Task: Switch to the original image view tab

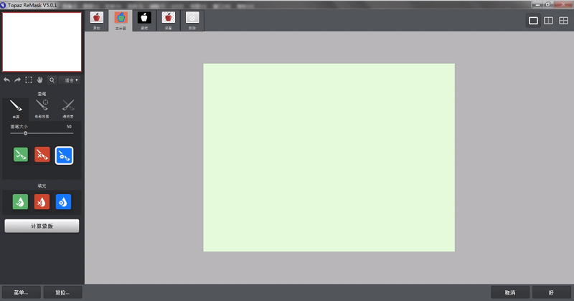Action: (x=97, y=20)
